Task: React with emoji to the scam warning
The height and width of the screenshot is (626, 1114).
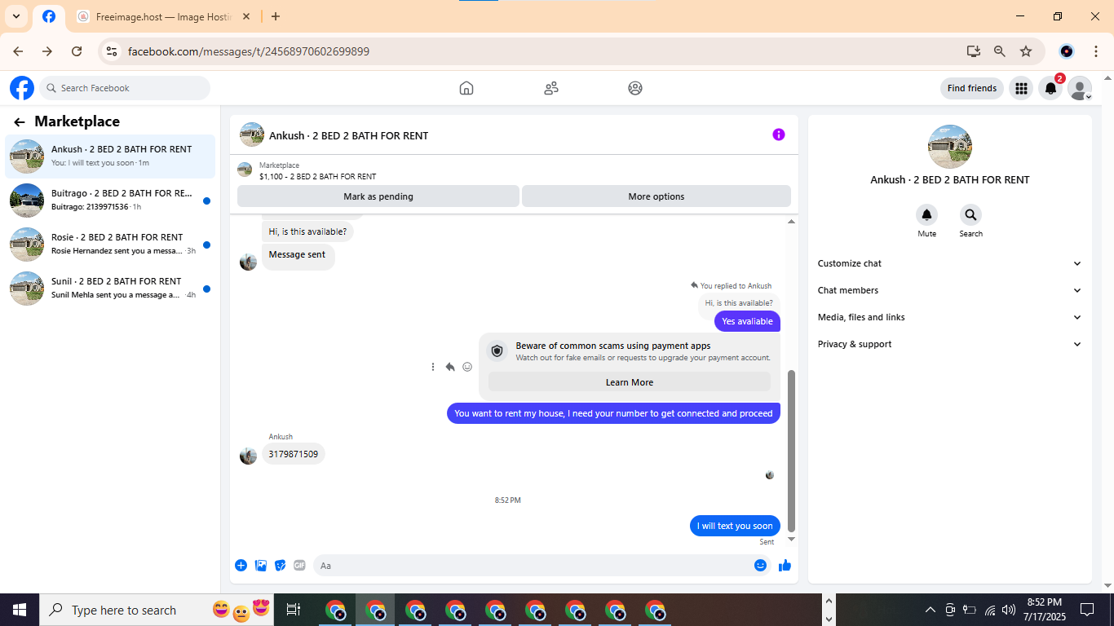Action: (x=467, y=367)
